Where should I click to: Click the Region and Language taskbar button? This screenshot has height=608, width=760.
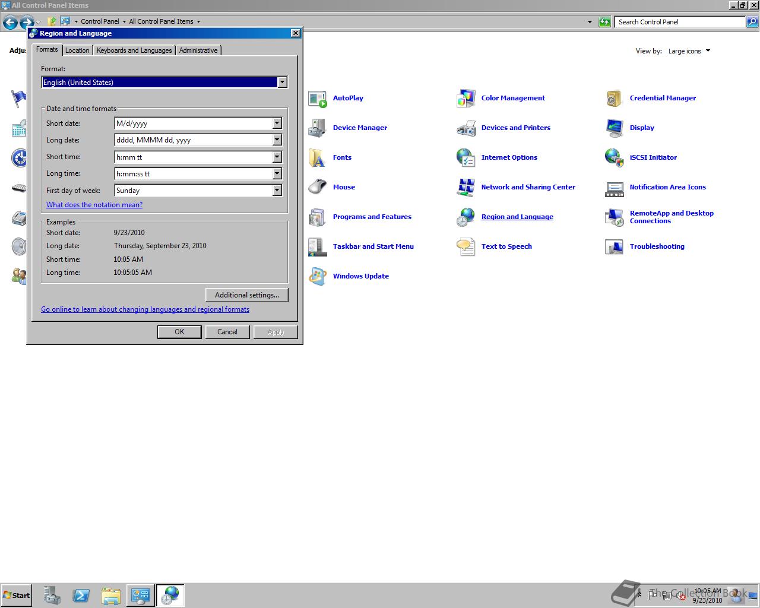[x=170, y=596]
